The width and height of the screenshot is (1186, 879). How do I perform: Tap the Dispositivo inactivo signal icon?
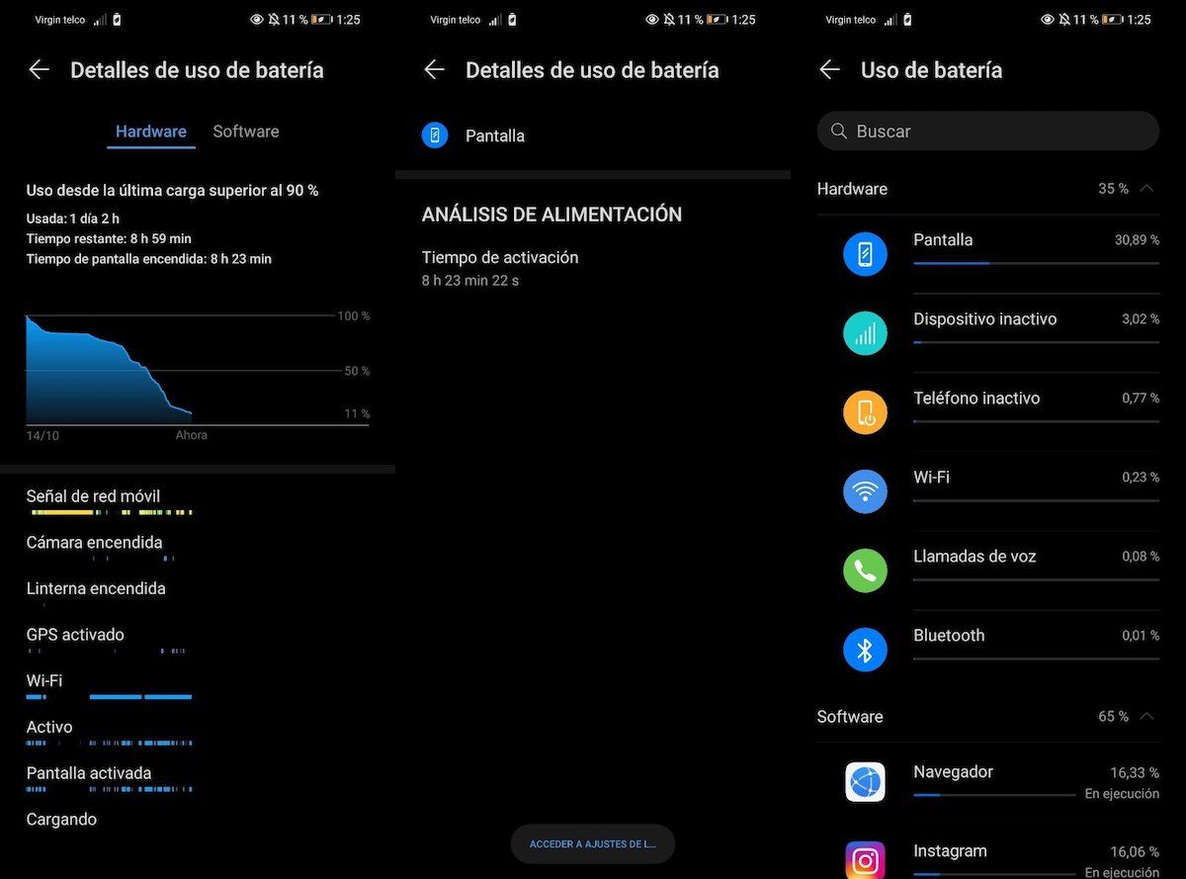(865, 333)
